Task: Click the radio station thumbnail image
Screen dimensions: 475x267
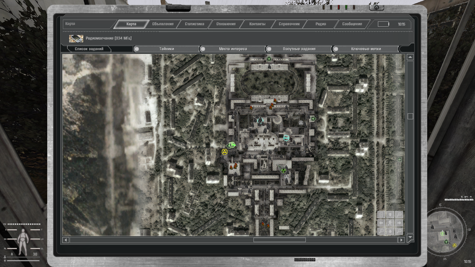Action: click(76, 39)
